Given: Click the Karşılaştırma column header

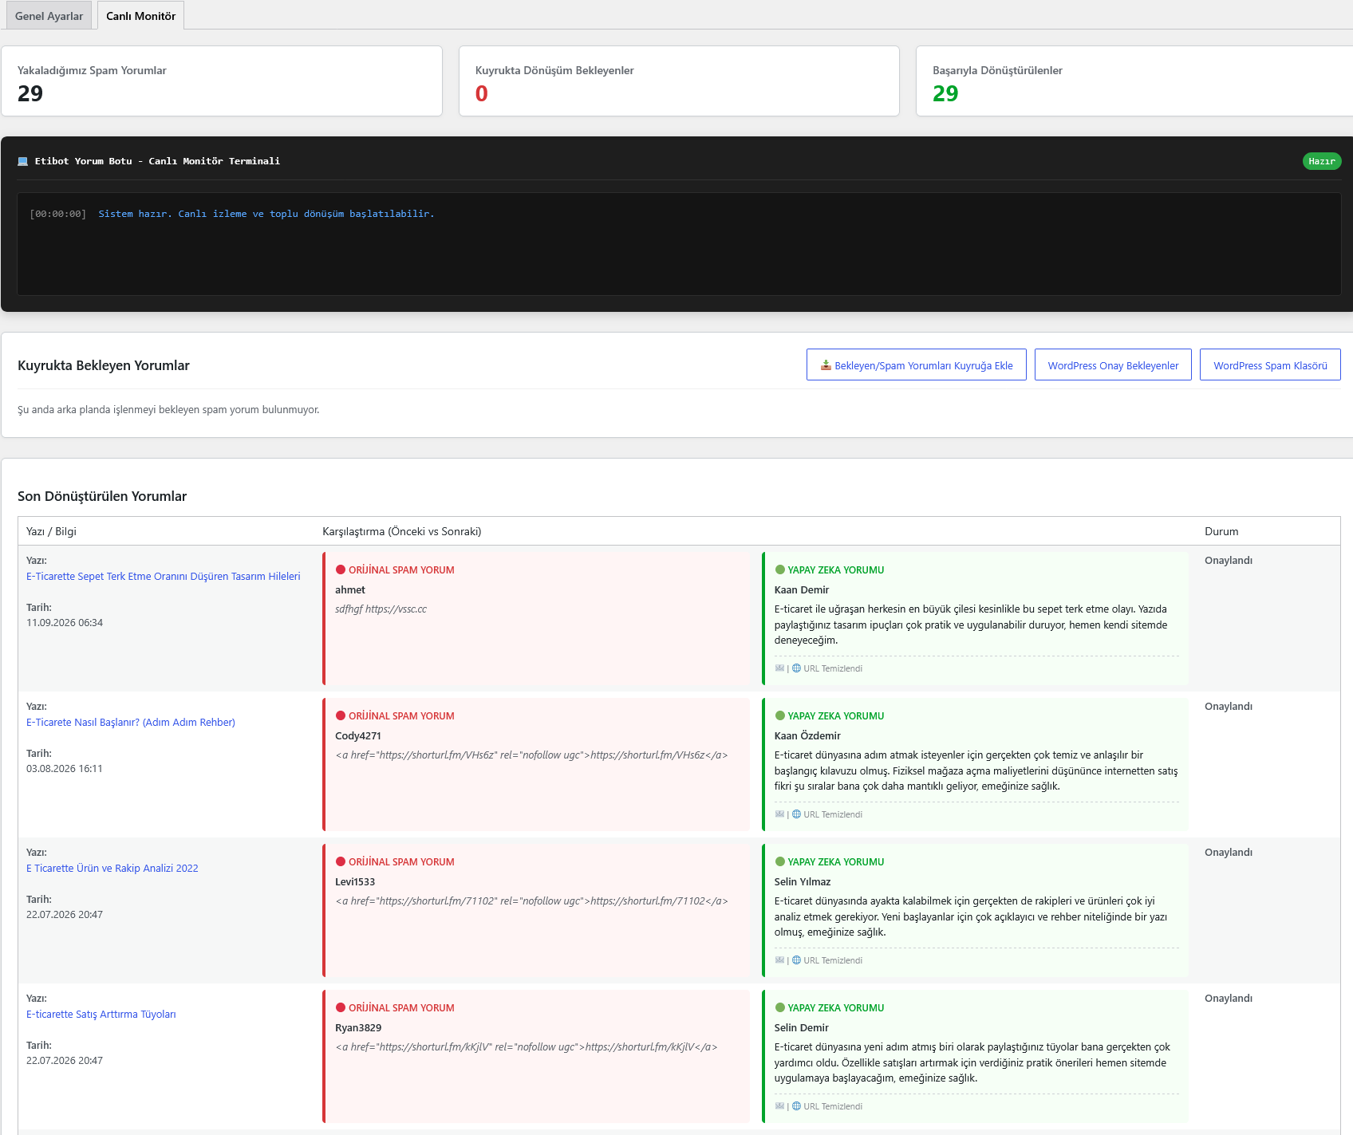Looking at the screenshot, I should (x=401, y=531).
